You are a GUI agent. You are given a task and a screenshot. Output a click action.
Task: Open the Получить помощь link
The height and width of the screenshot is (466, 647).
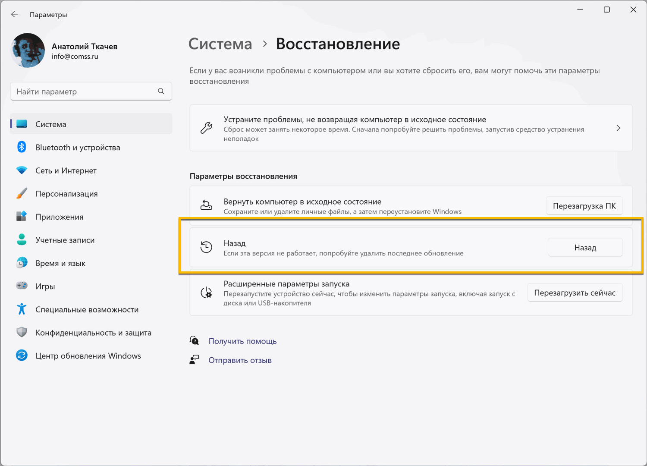tap(242, 341)
